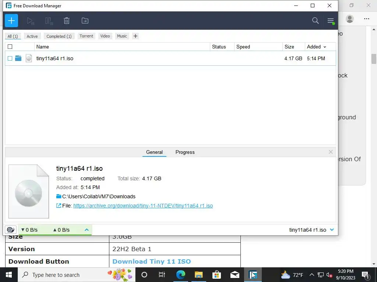Open search in Free Download Manager
Screen dimensions: 377x282
(316, 21)
